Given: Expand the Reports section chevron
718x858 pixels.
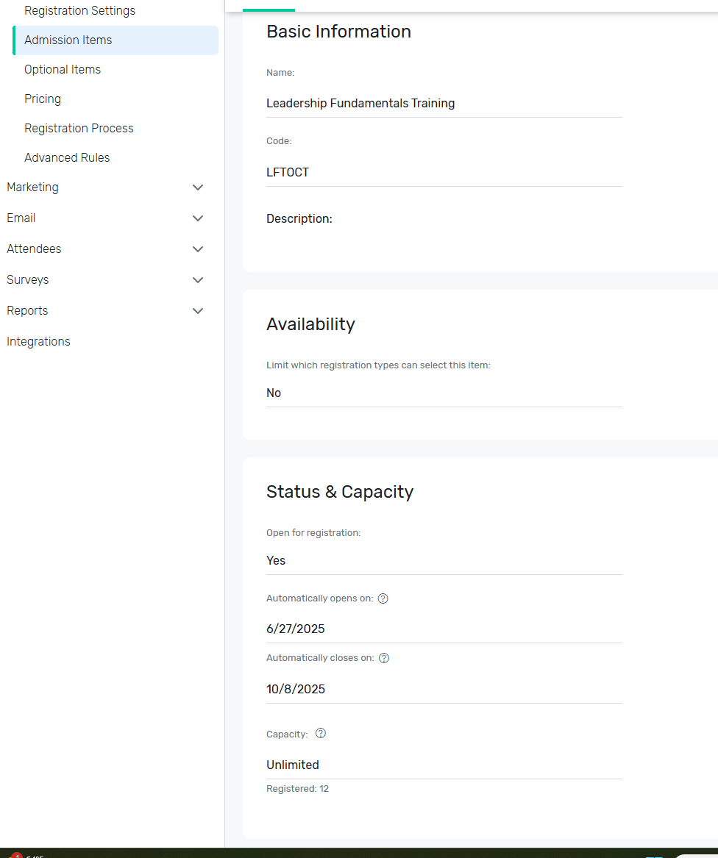Looking at the screenshot, I should coord(198,311).
